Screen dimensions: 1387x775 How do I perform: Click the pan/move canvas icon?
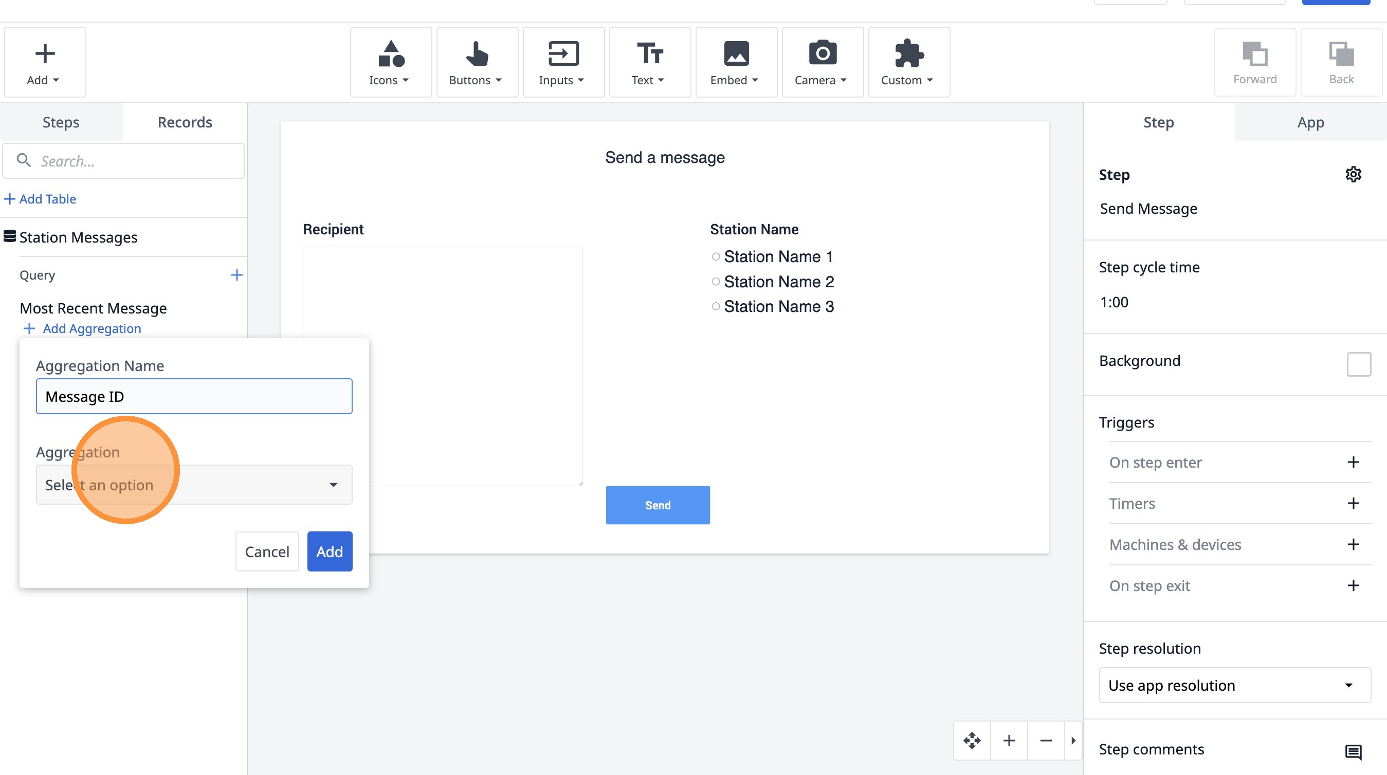pos(972,741)
